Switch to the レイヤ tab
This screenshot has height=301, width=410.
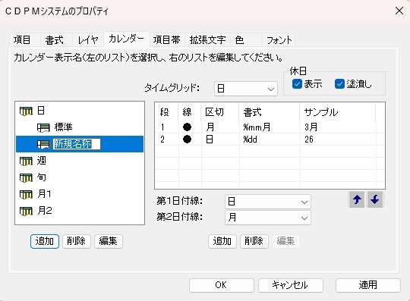point(88,40)
